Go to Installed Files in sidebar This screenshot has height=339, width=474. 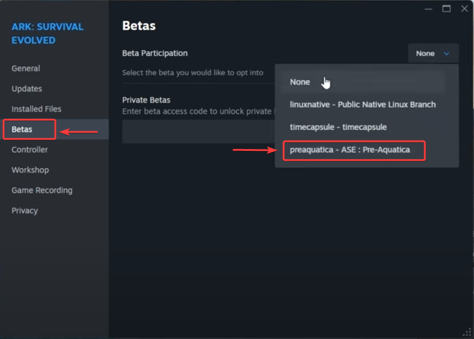pos(36,109)
